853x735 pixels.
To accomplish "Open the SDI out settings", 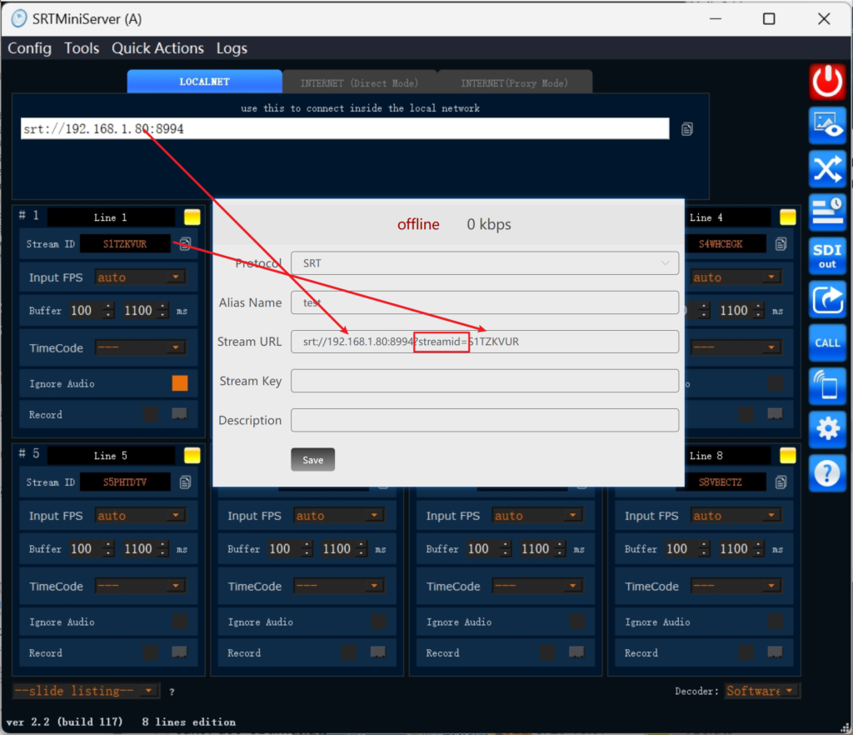I will [x=827, y=255].
